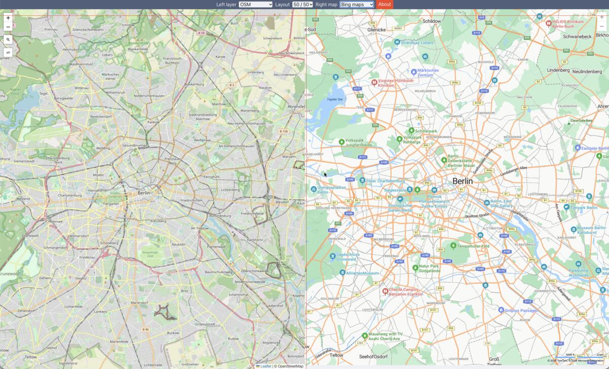Select the Jagdschloss Grunewald marker icon

(x=332, y=256)
